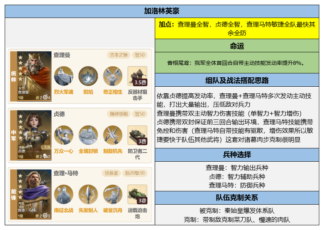The image size is (324, 230).
Task: Select the 中军 position label
Action: coord(14,135)
